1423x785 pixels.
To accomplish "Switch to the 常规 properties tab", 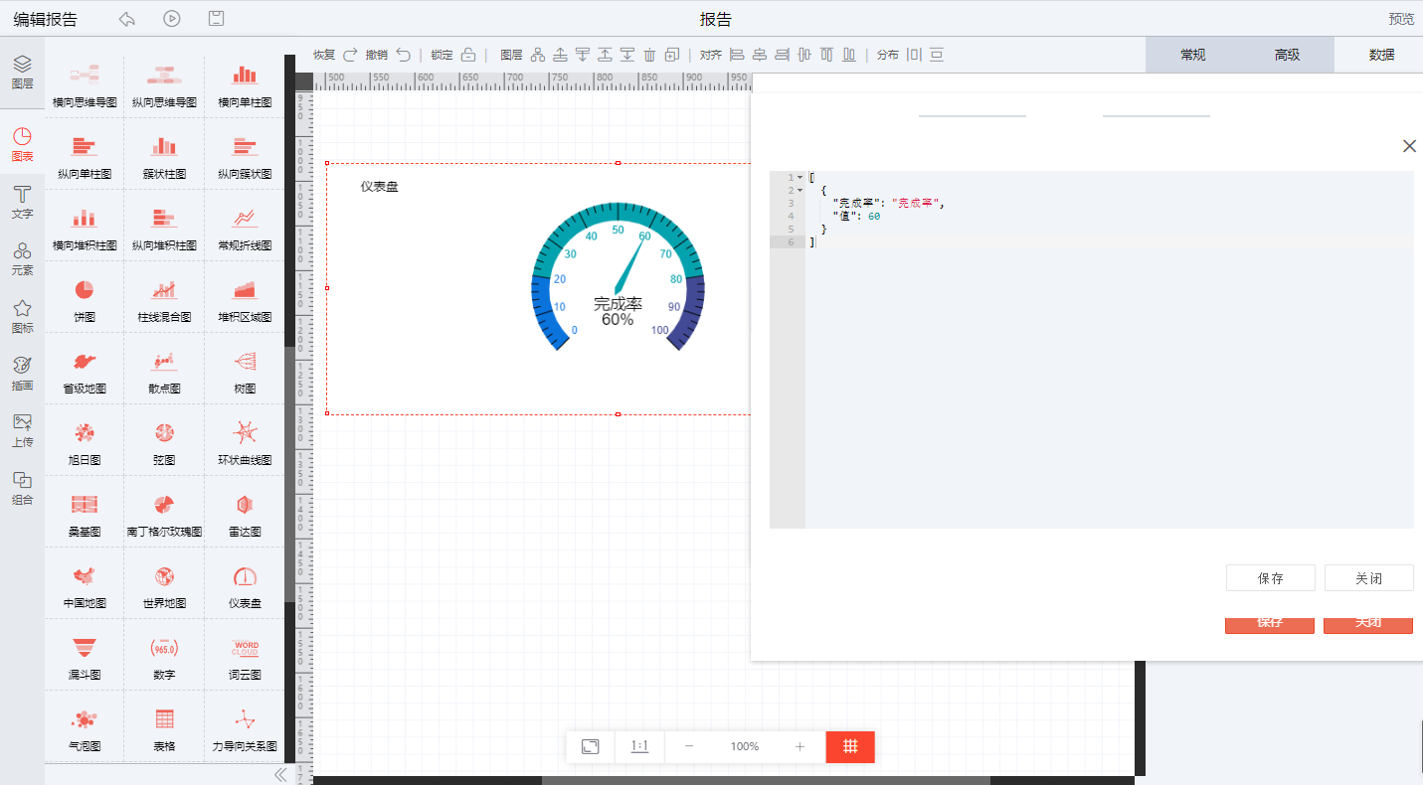I will tap(1192, 55).
